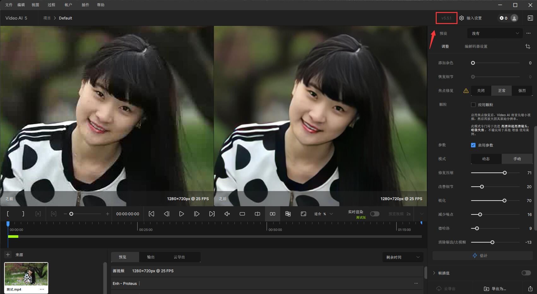Collapse the right side panel

click(x=530, y=18)
